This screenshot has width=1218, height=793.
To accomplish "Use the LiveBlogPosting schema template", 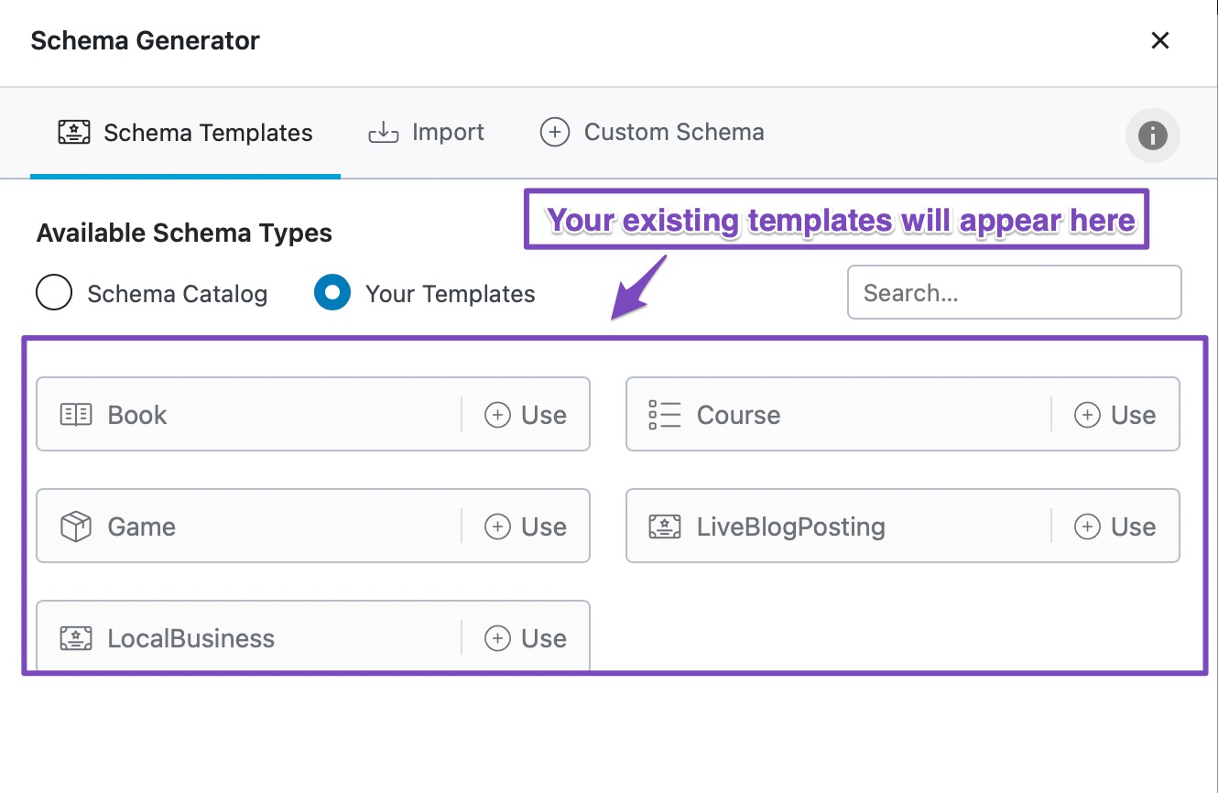I will pyautogui.click(x=1115, y=527).
